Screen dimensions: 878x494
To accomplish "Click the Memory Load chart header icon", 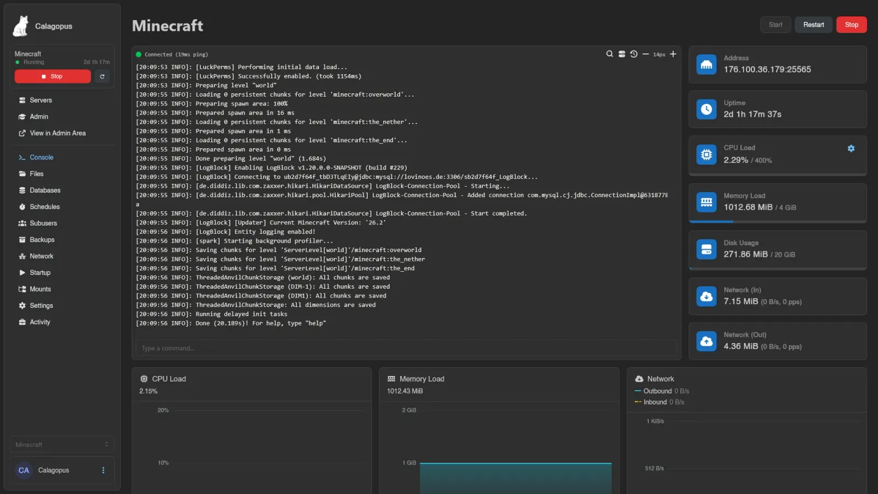I will [391, 379].
